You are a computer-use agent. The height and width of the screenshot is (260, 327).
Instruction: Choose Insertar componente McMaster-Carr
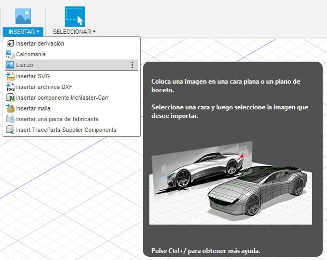[x=72, y=98]
